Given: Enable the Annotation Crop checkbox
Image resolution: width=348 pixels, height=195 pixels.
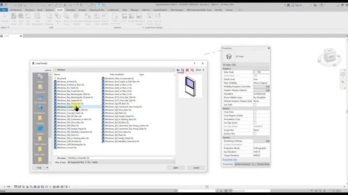Looking at the screenshot, I should (255, 119).
